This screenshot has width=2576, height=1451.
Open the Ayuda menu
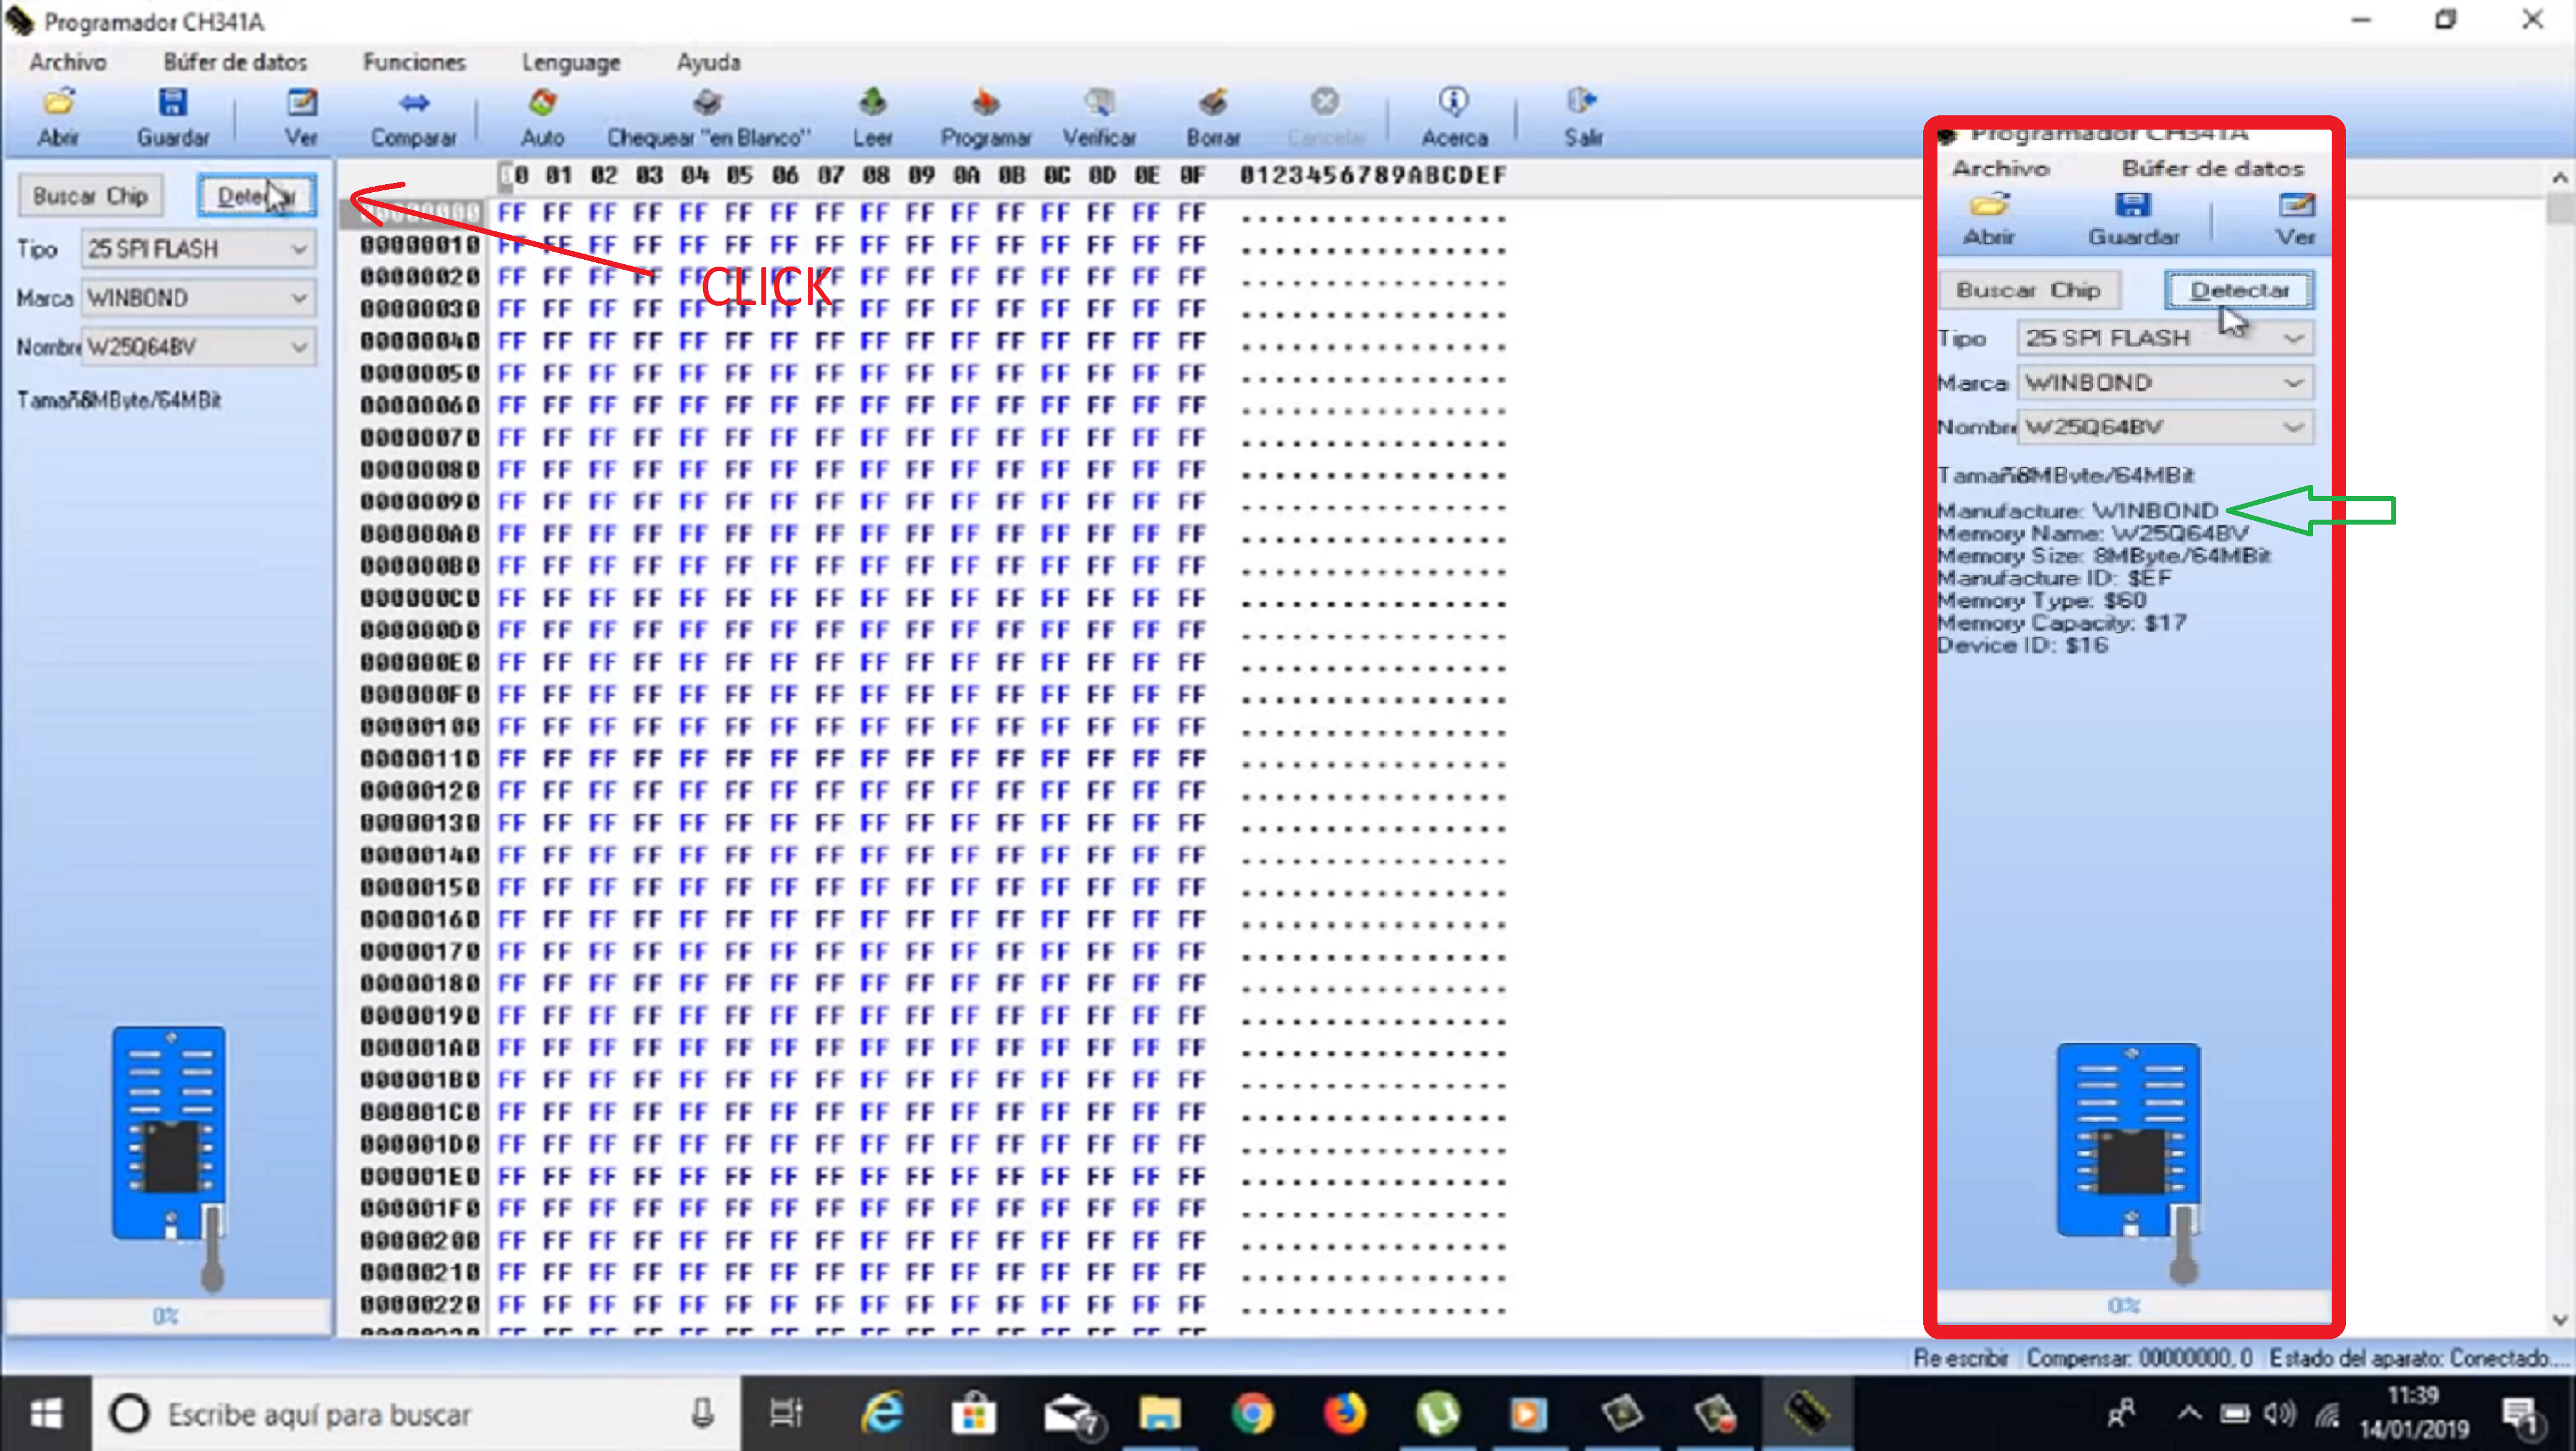pos(708,62)
